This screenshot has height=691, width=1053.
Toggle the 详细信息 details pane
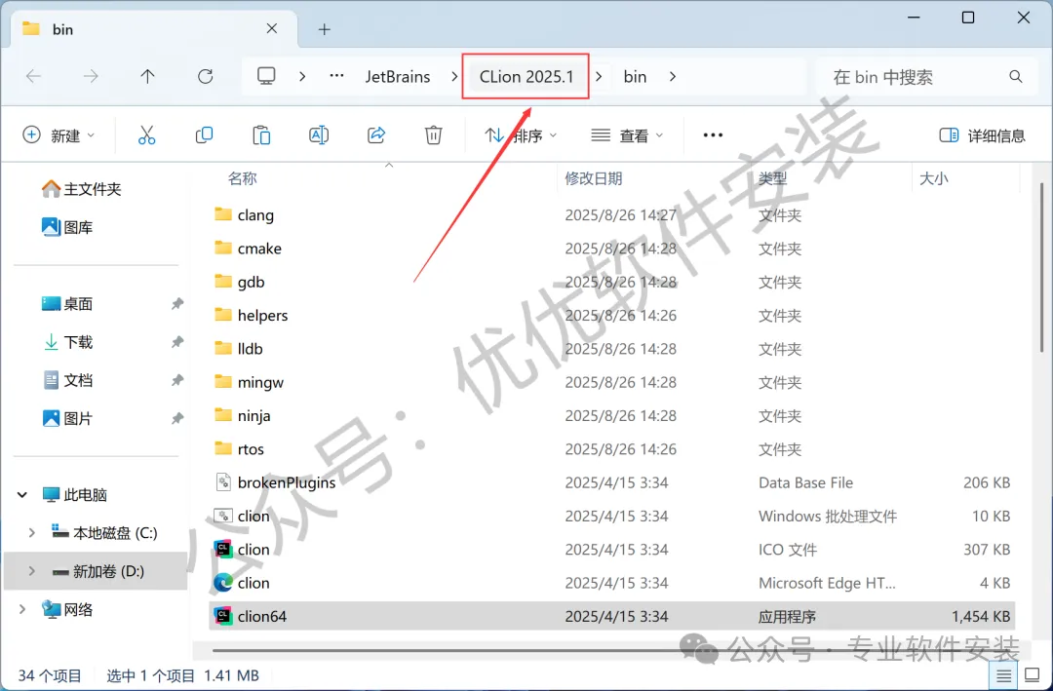[x=983, y=134]
